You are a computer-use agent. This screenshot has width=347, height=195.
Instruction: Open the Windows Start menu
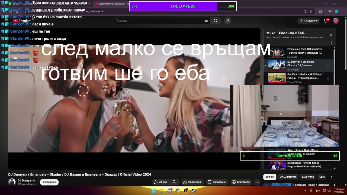pos(154,191)
